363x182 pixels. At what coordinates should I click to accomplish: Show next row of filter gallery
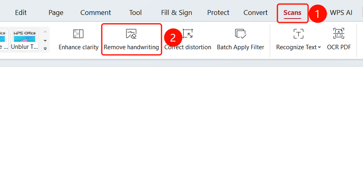pyautogui.click(x=45, y=40)
